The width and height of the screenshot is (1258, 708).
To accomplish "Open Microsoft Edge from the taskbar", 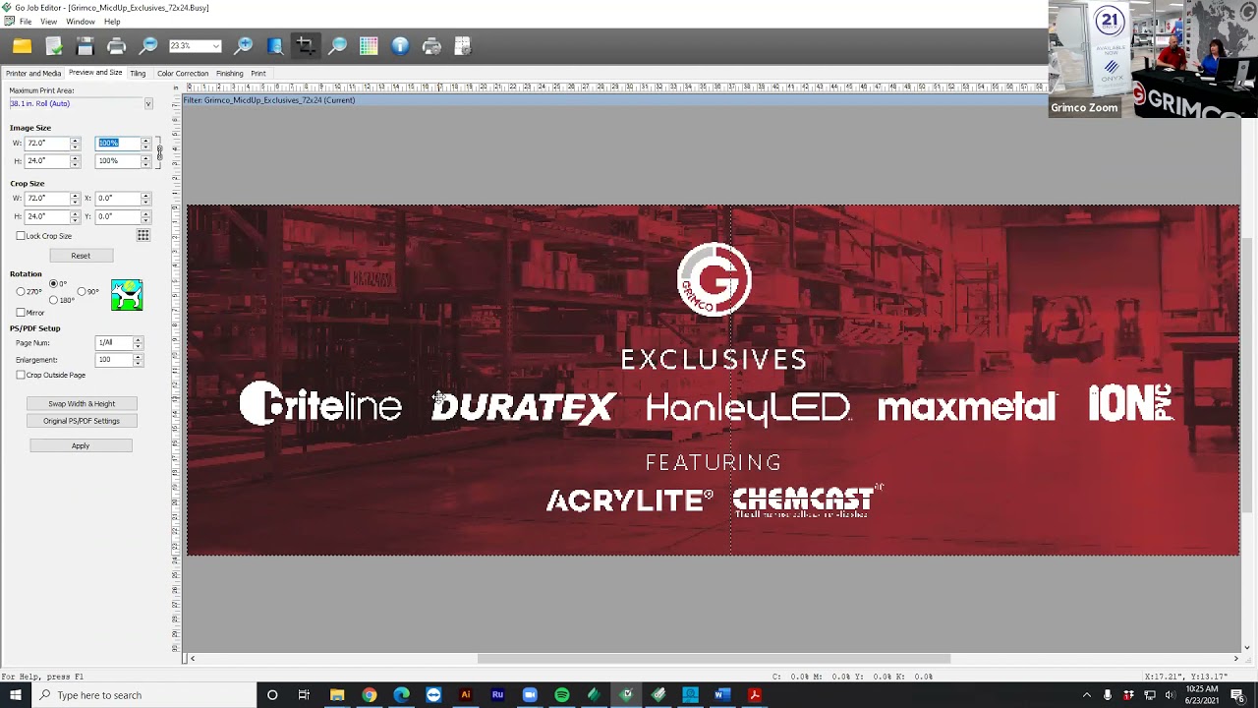I will (401, 695).
